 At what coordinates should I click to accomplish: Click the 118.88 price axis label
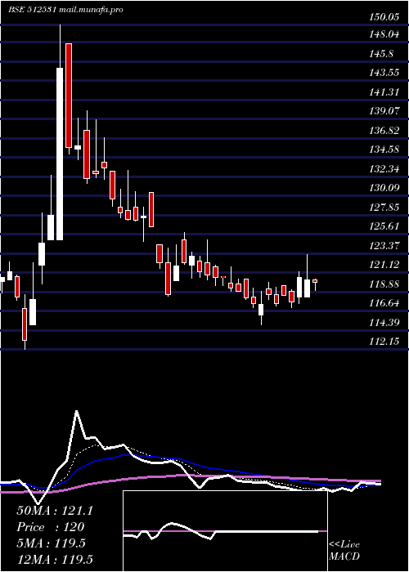[x=384, y=284]
